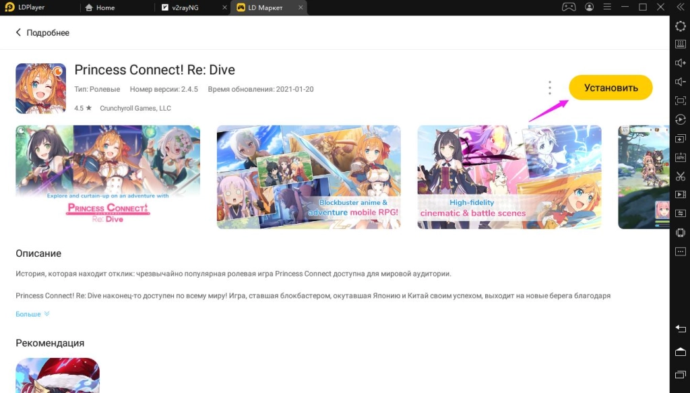690x393 pixels.
Task: Click the Princess Connect app icon thumbnail
Action: pos(40,88)
